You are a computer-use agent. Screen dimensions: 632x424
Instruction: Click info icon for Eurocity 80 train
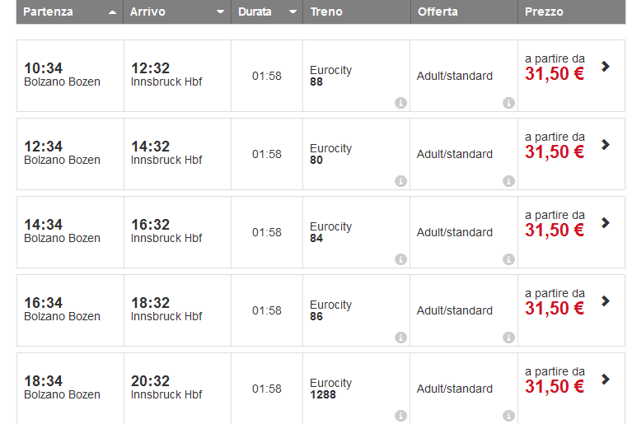[x=400, y=181]
